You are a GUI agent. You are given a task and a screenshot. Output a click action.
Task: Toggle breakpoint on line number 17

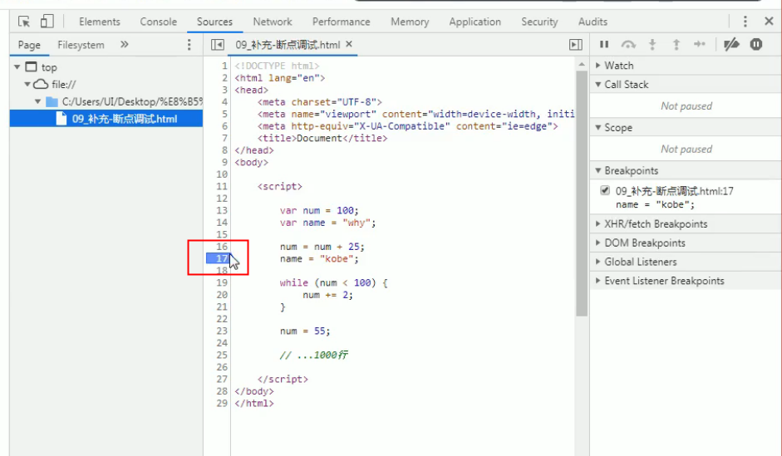219,258
